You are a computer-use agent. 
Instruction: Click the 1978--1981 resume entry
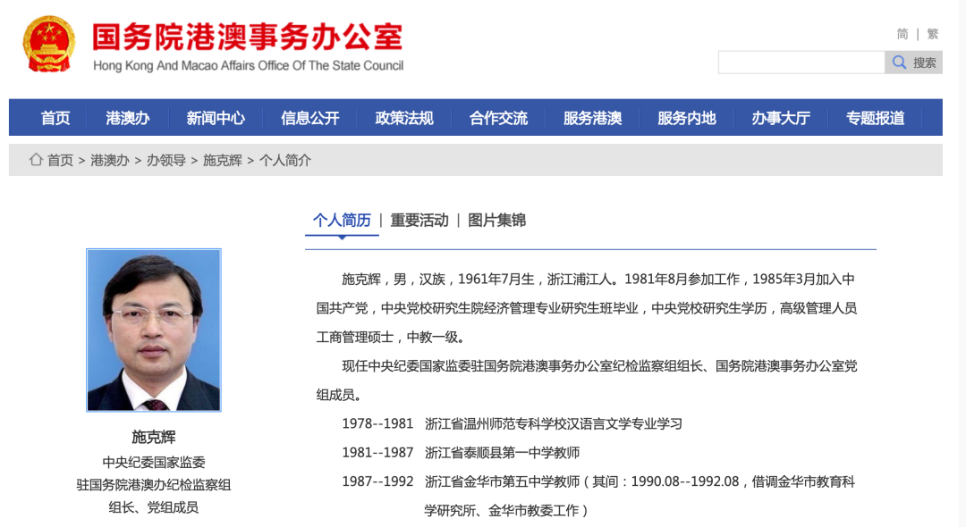pyautogui.click(x=512, y=423)
